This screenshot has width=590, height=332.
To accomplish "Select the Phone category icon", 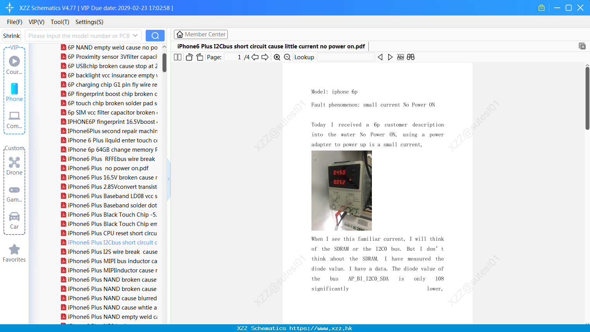I will pos(14,92).
